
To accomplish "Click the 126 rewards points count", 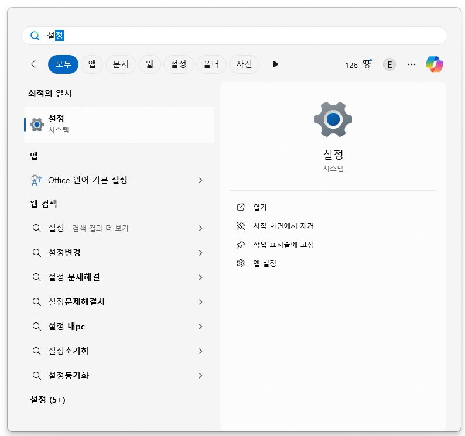I will point(351,65).
